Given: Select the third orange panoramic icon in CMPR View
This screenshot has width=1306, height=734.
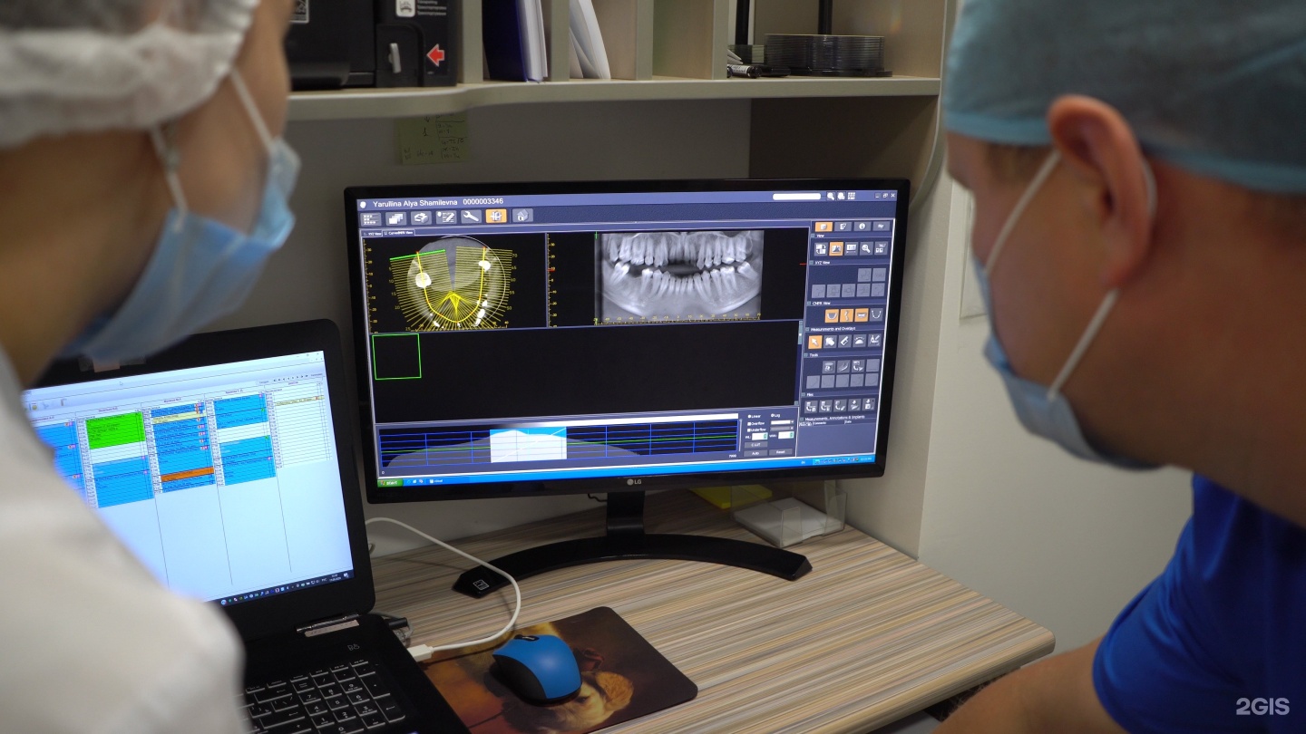Looking at the screenshot, I should pyautogui.click(x=862, y=314).
